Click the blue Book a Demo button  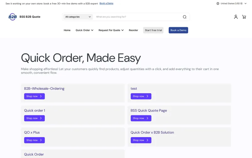click(x=178, y=30)
